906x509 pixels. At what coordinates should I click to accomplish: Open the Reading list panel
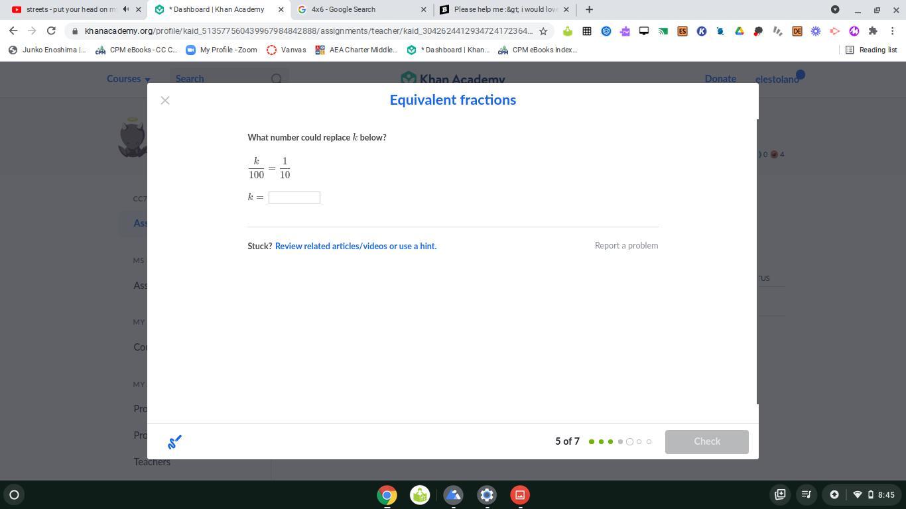(871, 50)
